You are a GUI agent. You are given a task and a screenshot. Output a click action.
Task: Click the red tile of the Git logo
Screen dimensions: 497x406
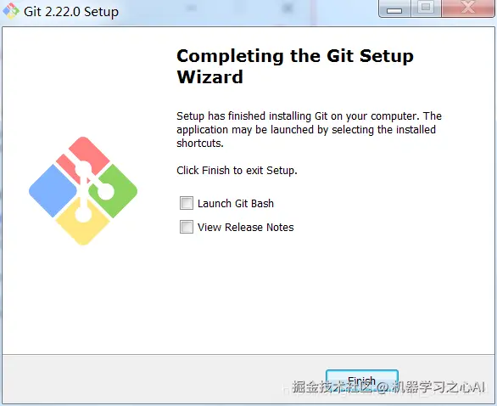(84, 157)
